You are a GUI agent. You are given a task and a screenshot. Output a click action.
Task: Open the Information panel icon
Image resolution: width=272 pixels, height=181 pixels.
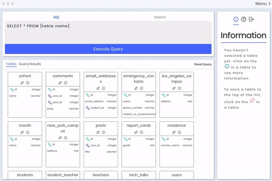pyautogui.click(x=236, y=19)
